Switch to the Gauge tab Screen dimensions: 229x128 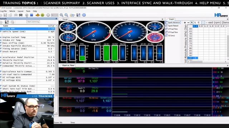[x=65, y=19]
